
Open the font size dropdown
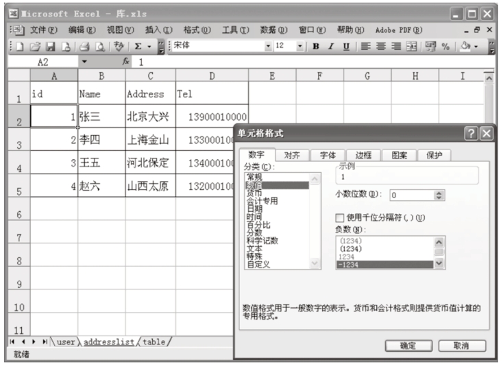[x=299, y=47]
